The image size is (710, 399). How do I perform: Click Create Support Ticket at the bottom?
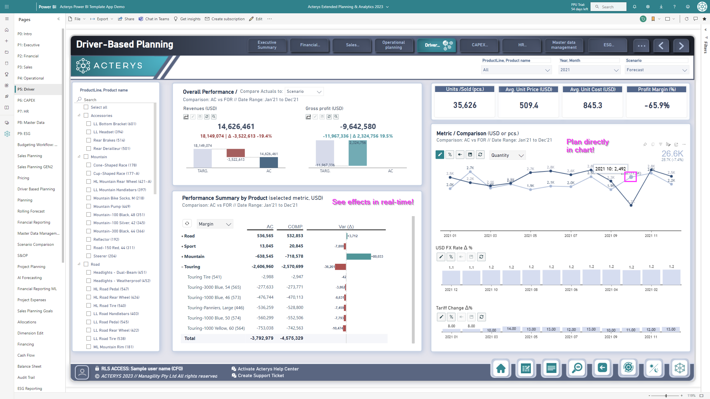click(x=261, y=375)
